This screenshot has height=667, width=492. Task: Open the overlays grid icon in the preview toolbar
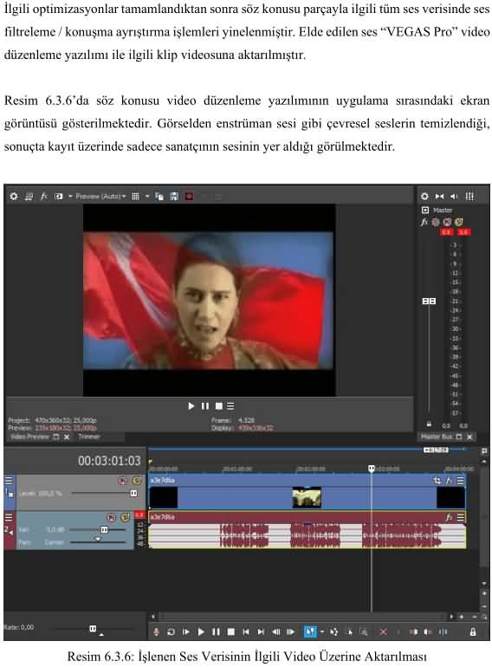[x=135, y=196]
